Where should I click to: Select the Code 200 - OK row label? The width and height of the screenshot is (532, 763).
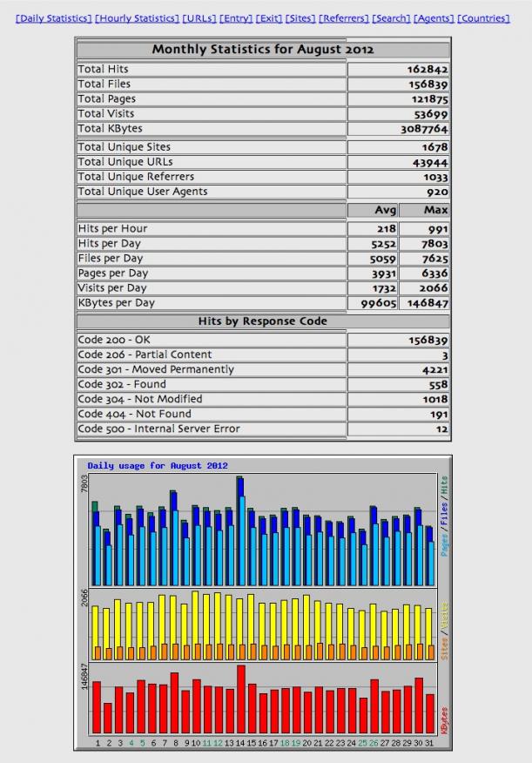click(114, 340)
